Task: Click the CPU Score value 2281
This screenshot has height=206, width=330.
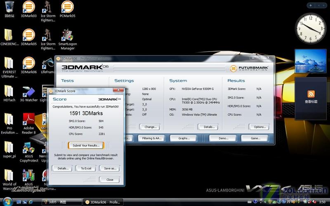Action: pos(101,134)
